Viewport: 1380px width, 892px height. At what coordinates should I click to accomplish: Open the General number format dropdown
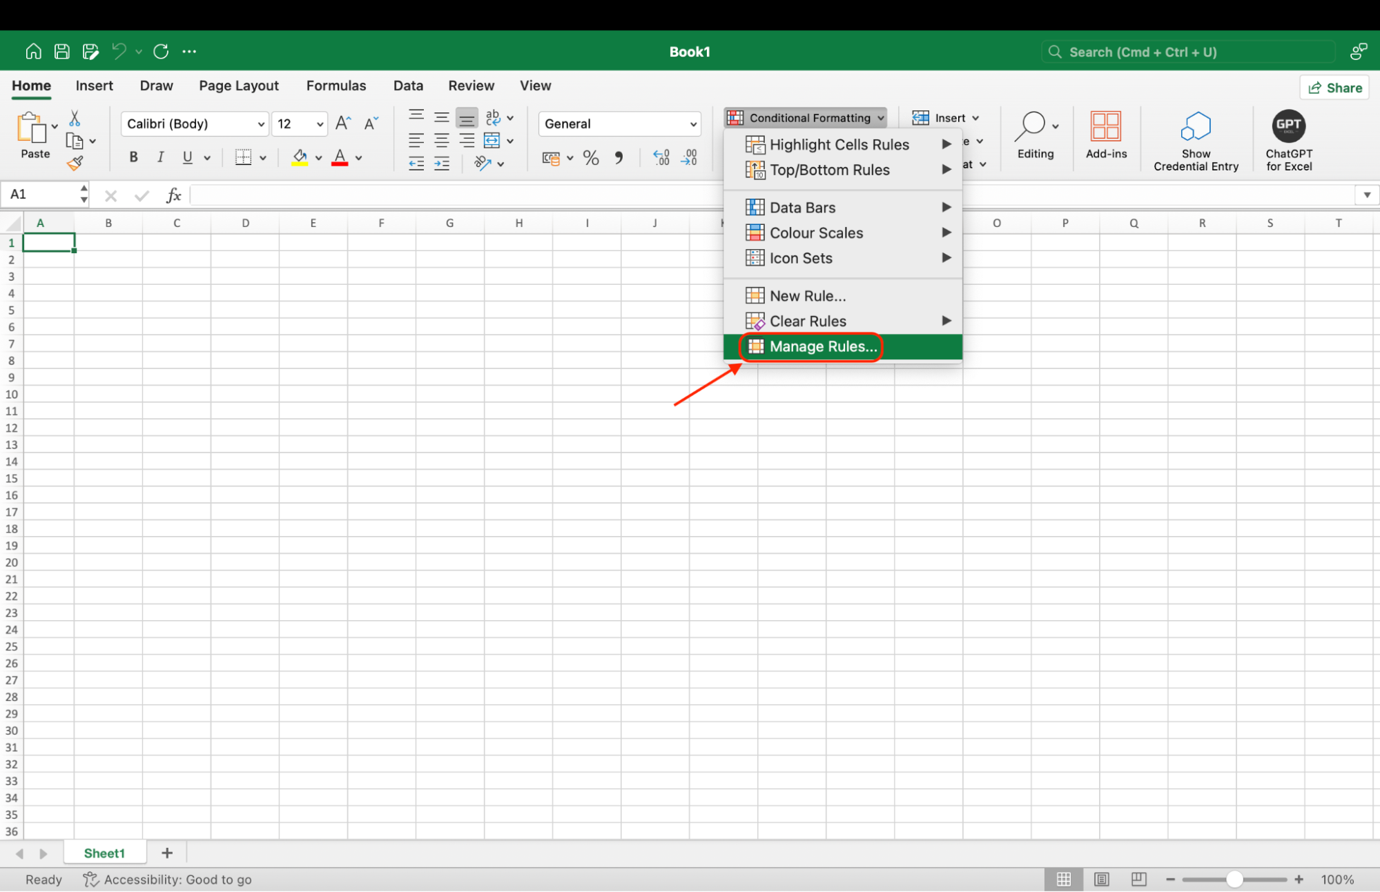pyautogui.click(x=693, y=123)
